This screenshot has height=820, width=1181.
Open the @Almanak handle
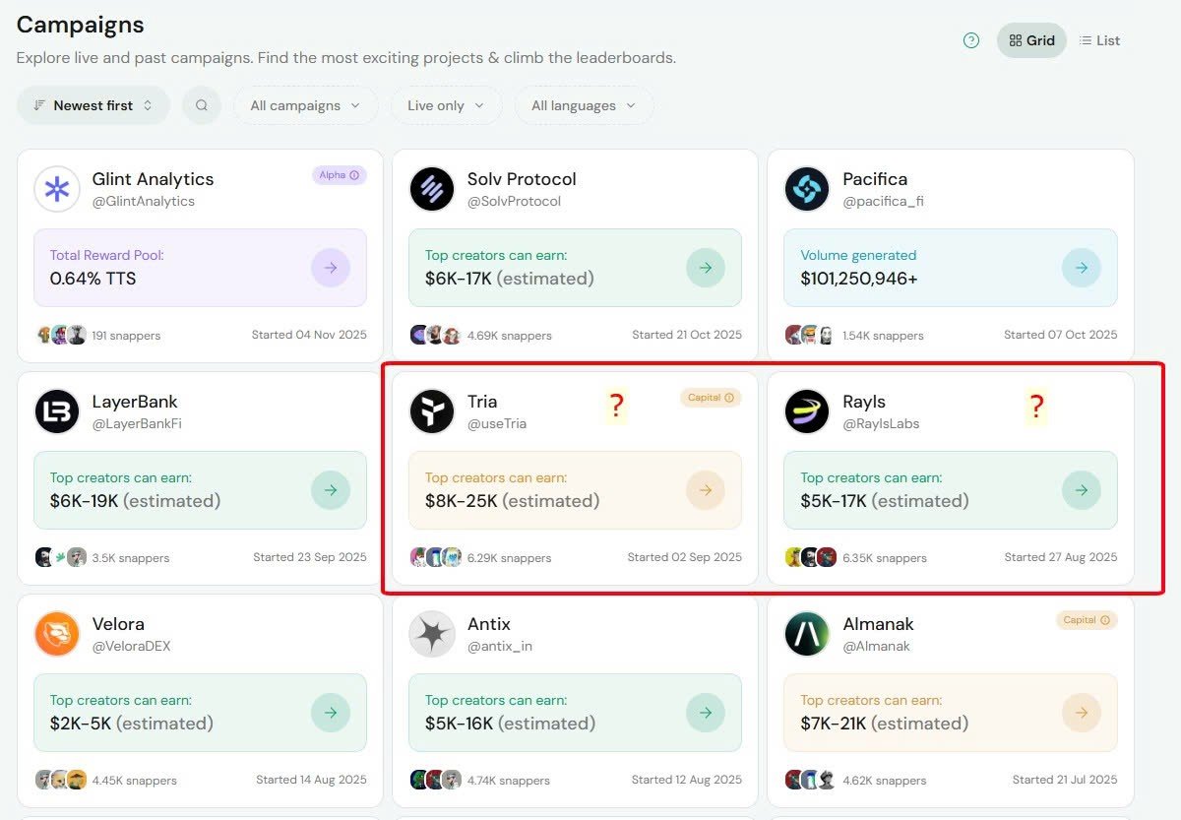876,647
